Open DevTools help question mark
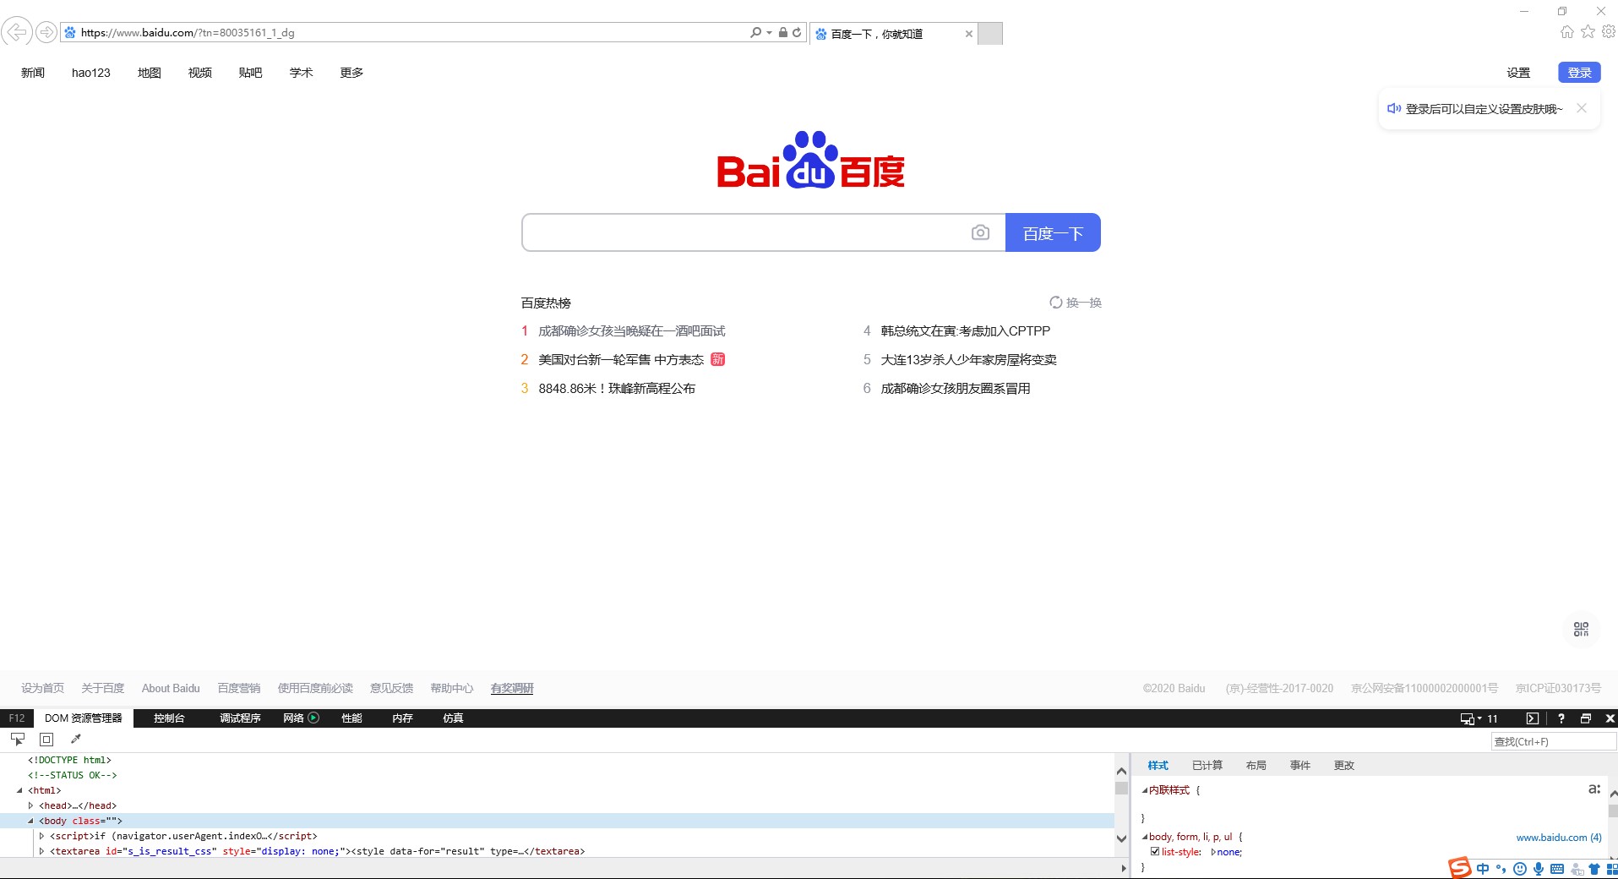1618x879 pixels. 1561,718
